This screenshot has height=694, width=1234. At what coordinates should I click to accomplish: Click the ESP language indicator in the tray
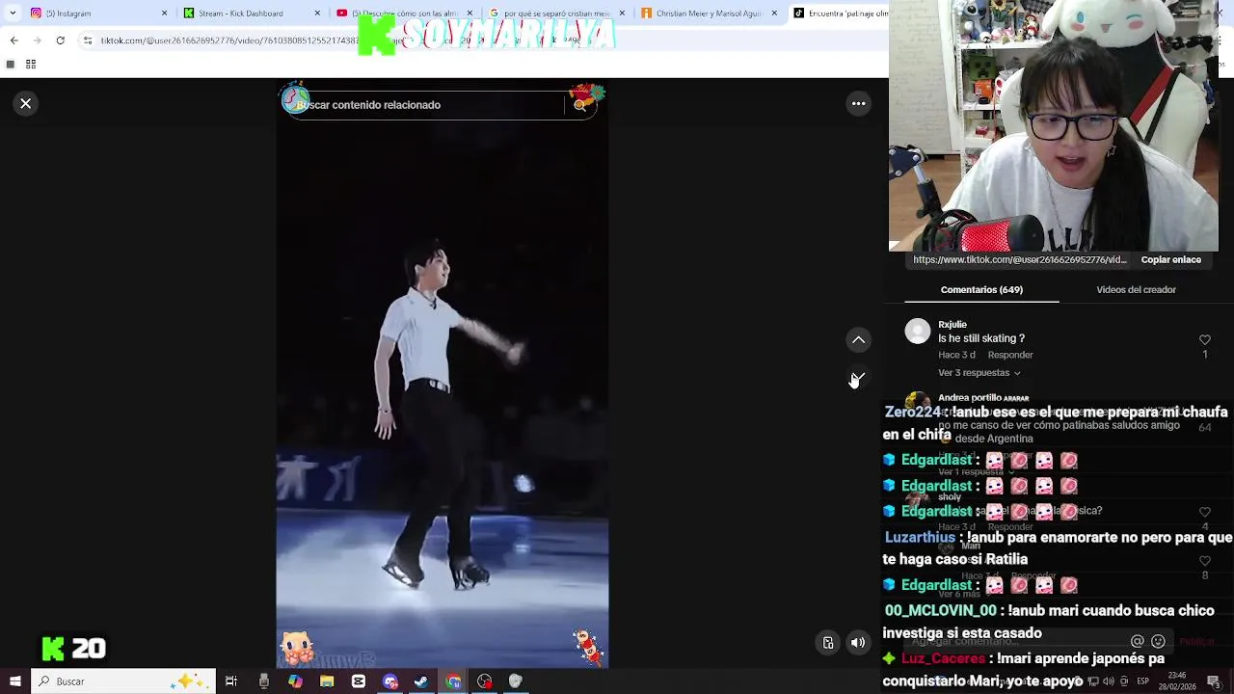click(1142, 681)
